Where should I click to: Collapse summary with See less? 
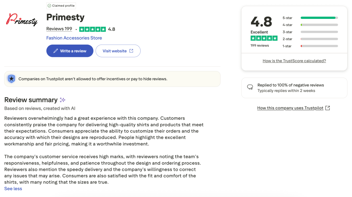click(x=13, y=188)
